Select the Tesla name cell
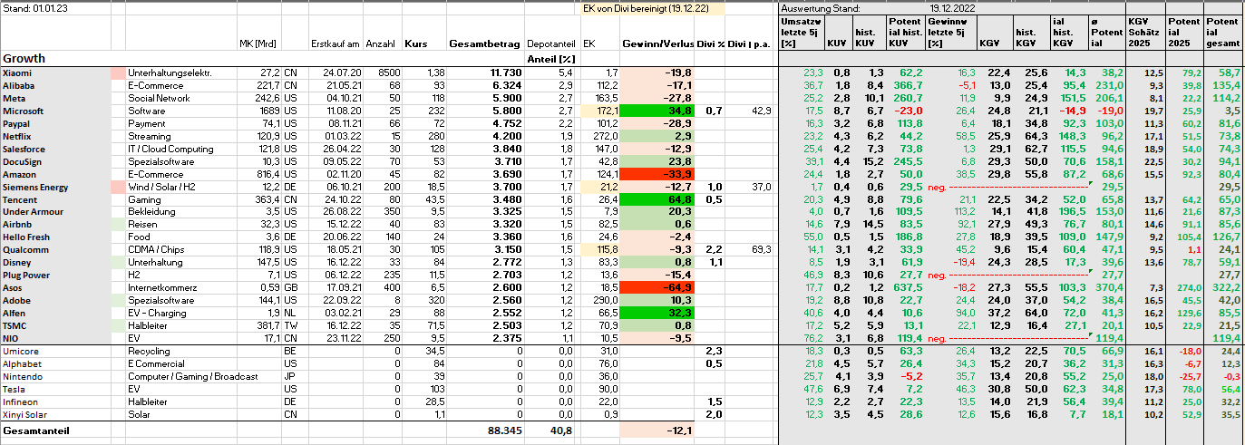Image resolution: width=1245 pixels, height=445 pixels. [54, 390]
